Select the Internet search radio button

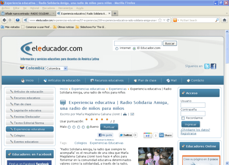click(117, 48)
